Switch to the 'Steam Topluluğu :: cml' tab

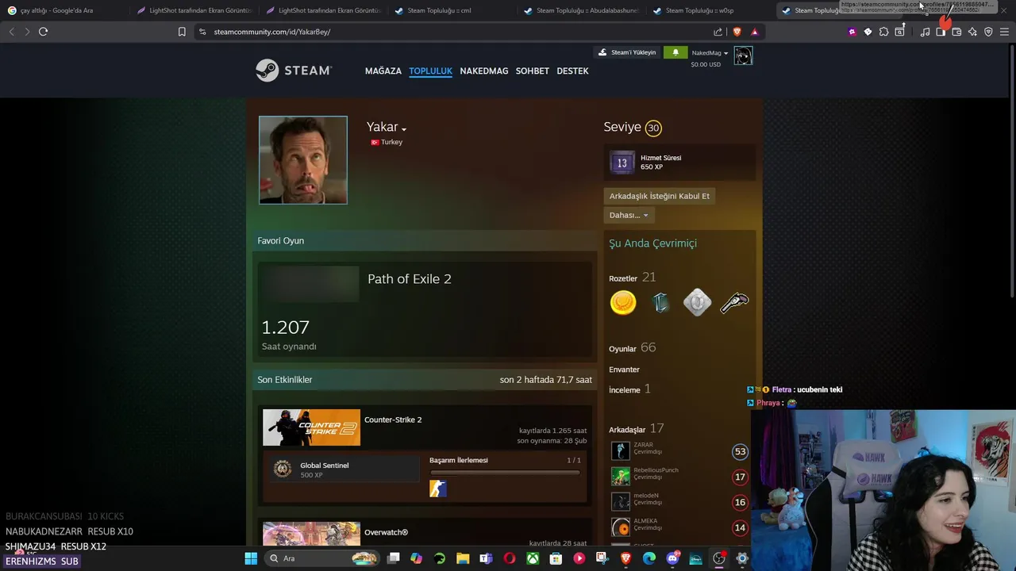click(452, 10)
